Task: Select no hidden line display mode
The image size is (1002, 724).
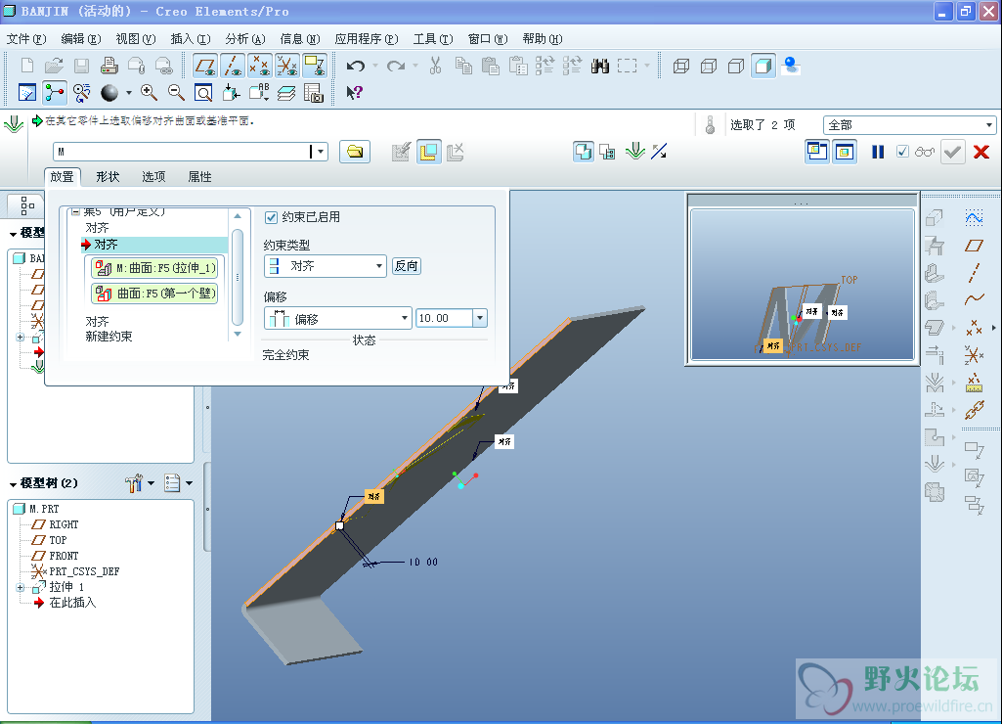Action: (x=736, y=66)
